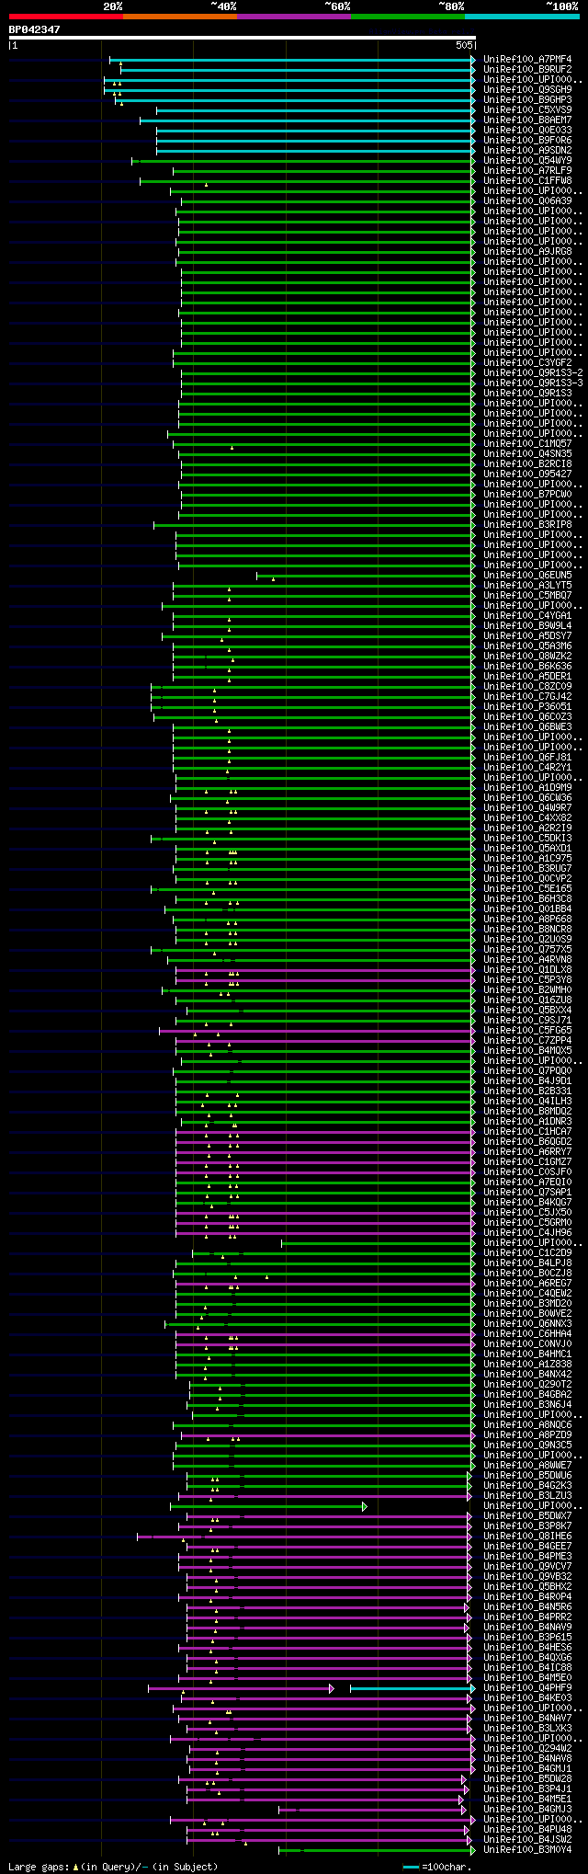
Task: Click the cyan alignment segment for Q4PHF9
Action: click(x=413, y=1688)
